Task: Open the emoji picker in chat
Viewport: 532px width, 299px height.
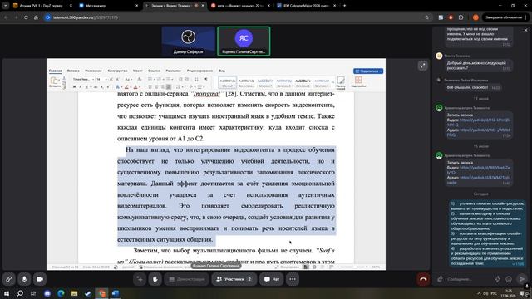Action: 509,279
